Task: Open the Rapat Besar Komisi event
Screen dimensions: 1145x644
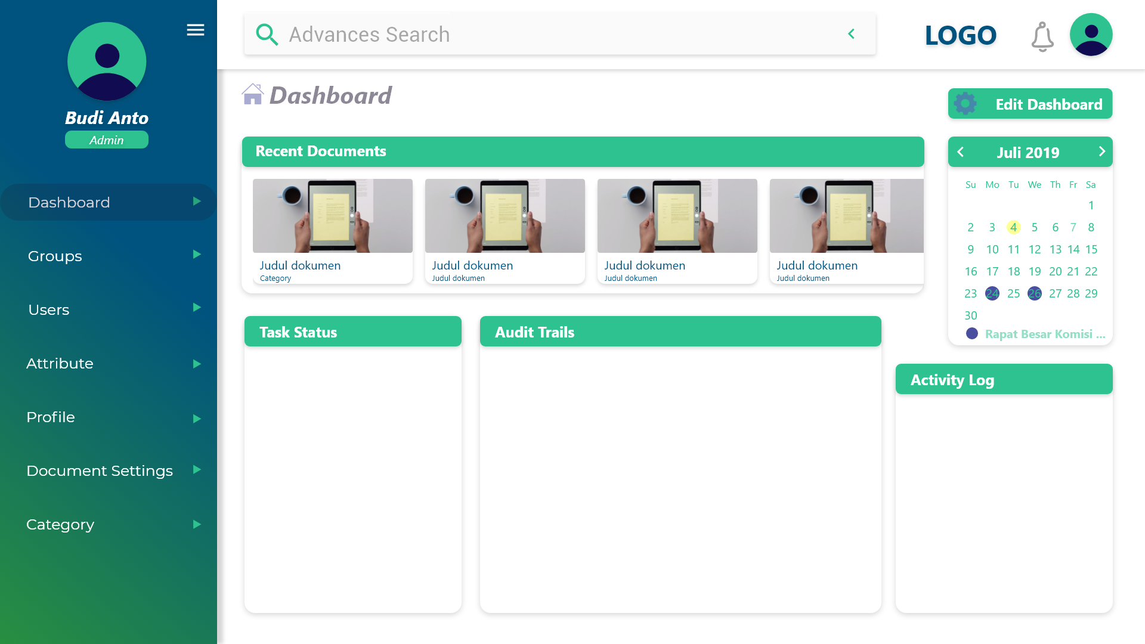Action: click(x=1044, y=334)
